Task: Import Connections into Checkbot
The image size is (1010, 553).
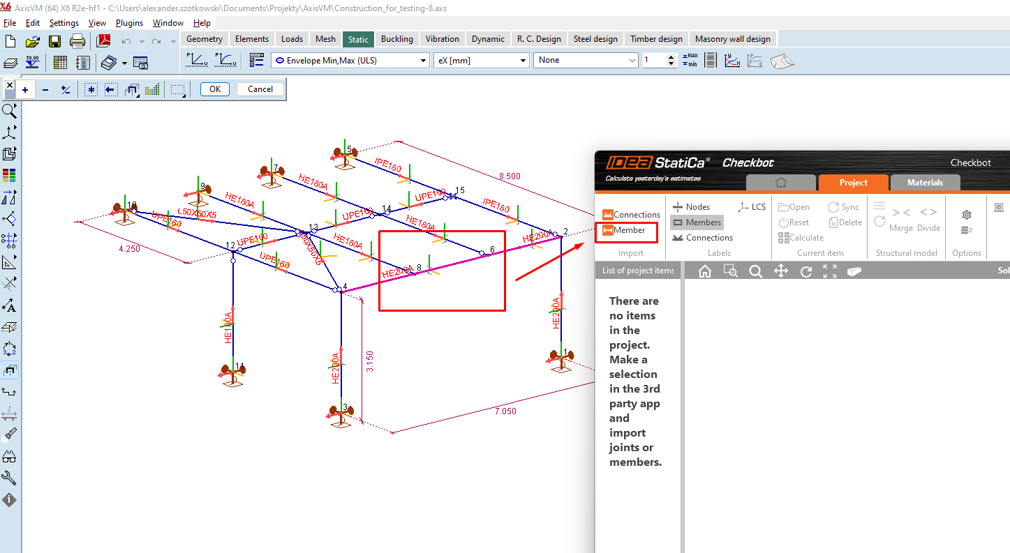Action: [x=630, y=214]
